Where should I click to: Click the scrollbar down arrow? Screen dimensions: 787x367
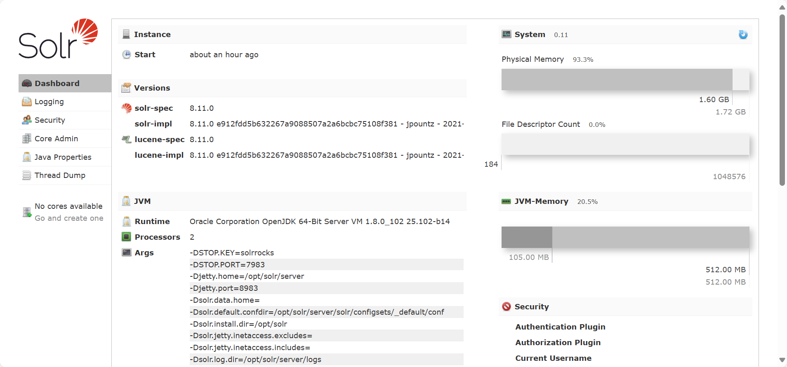tap(782, 360)
